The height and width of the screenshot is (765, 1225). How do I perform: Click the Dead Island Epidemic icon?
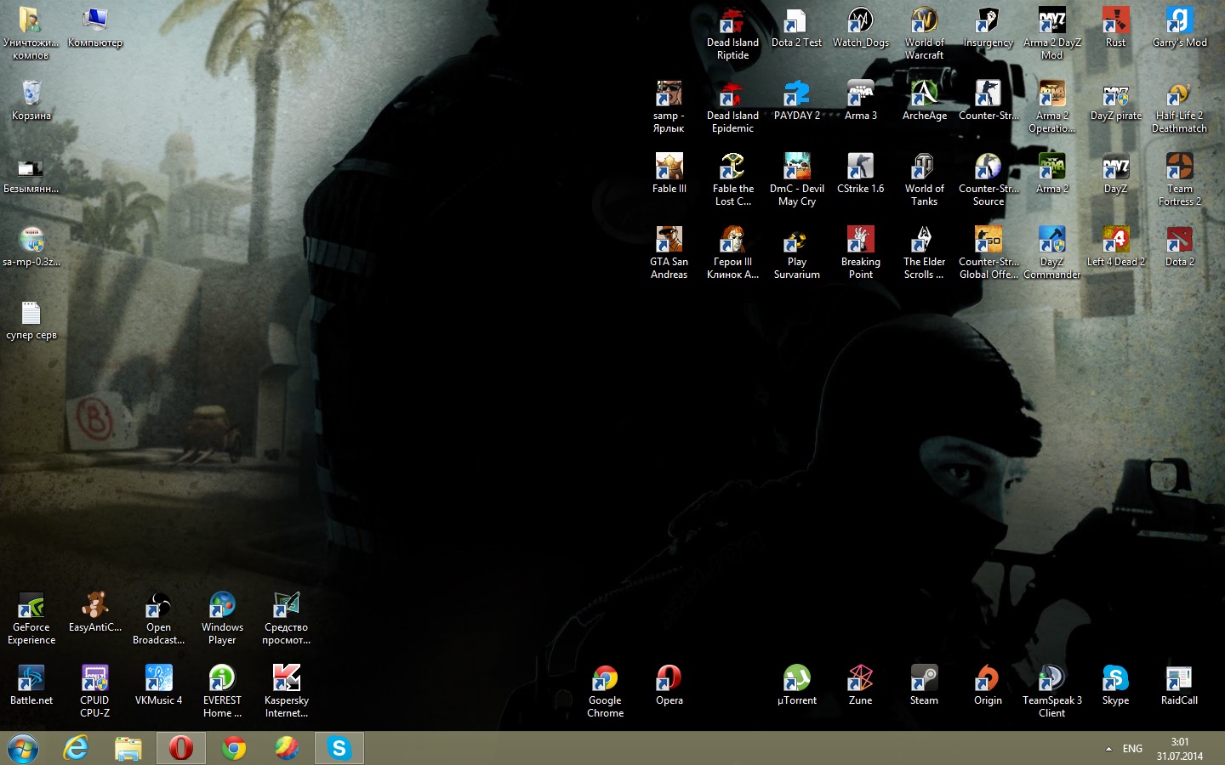point(732,107)
